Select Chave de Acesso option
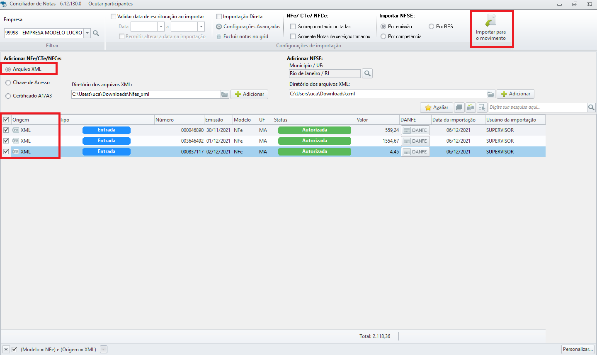This screenshot has height=355, width=597. point(7,82)
